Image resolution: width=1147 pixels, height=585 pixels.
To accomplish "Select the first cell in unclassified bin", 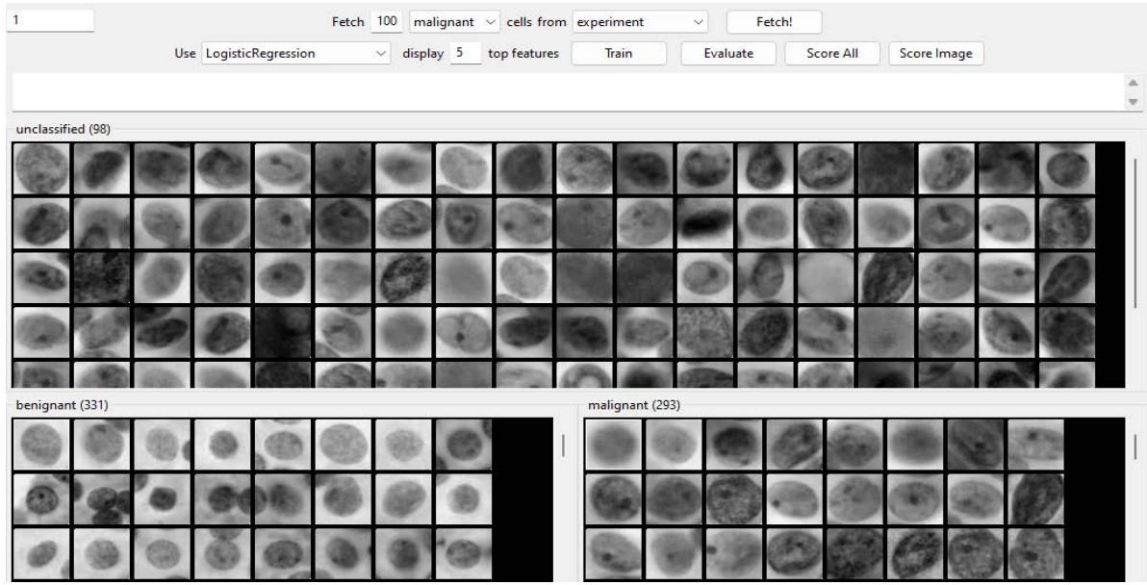I will (x=40, y=169).
